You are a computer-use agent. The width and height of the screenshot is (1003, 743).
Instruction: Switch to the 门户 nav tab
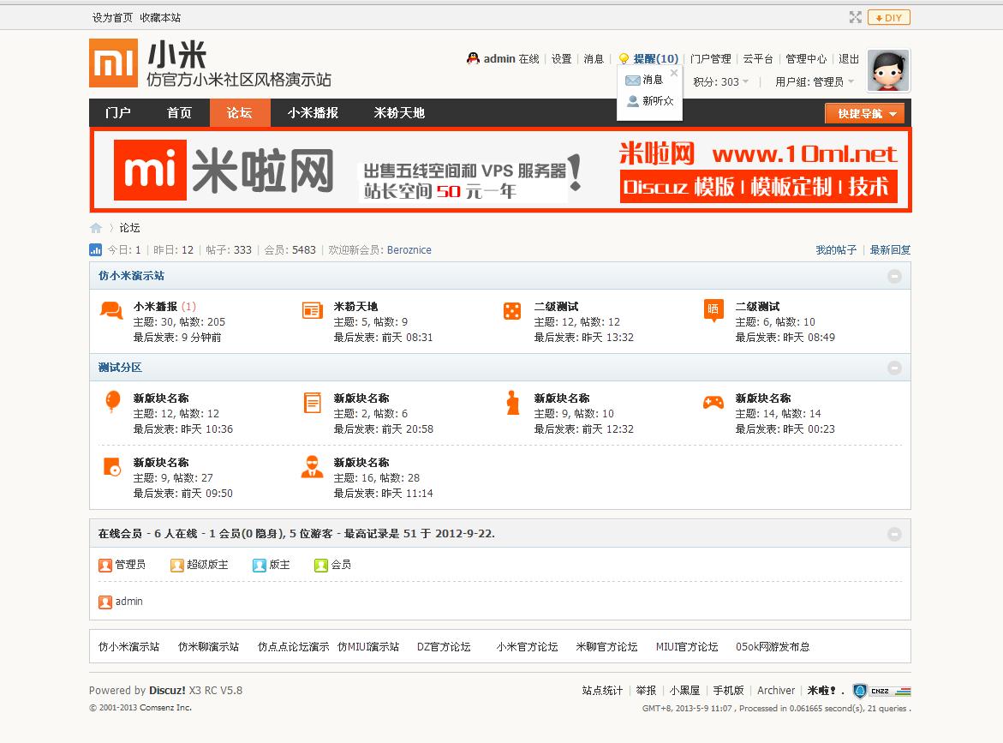[x=117, y=112]
